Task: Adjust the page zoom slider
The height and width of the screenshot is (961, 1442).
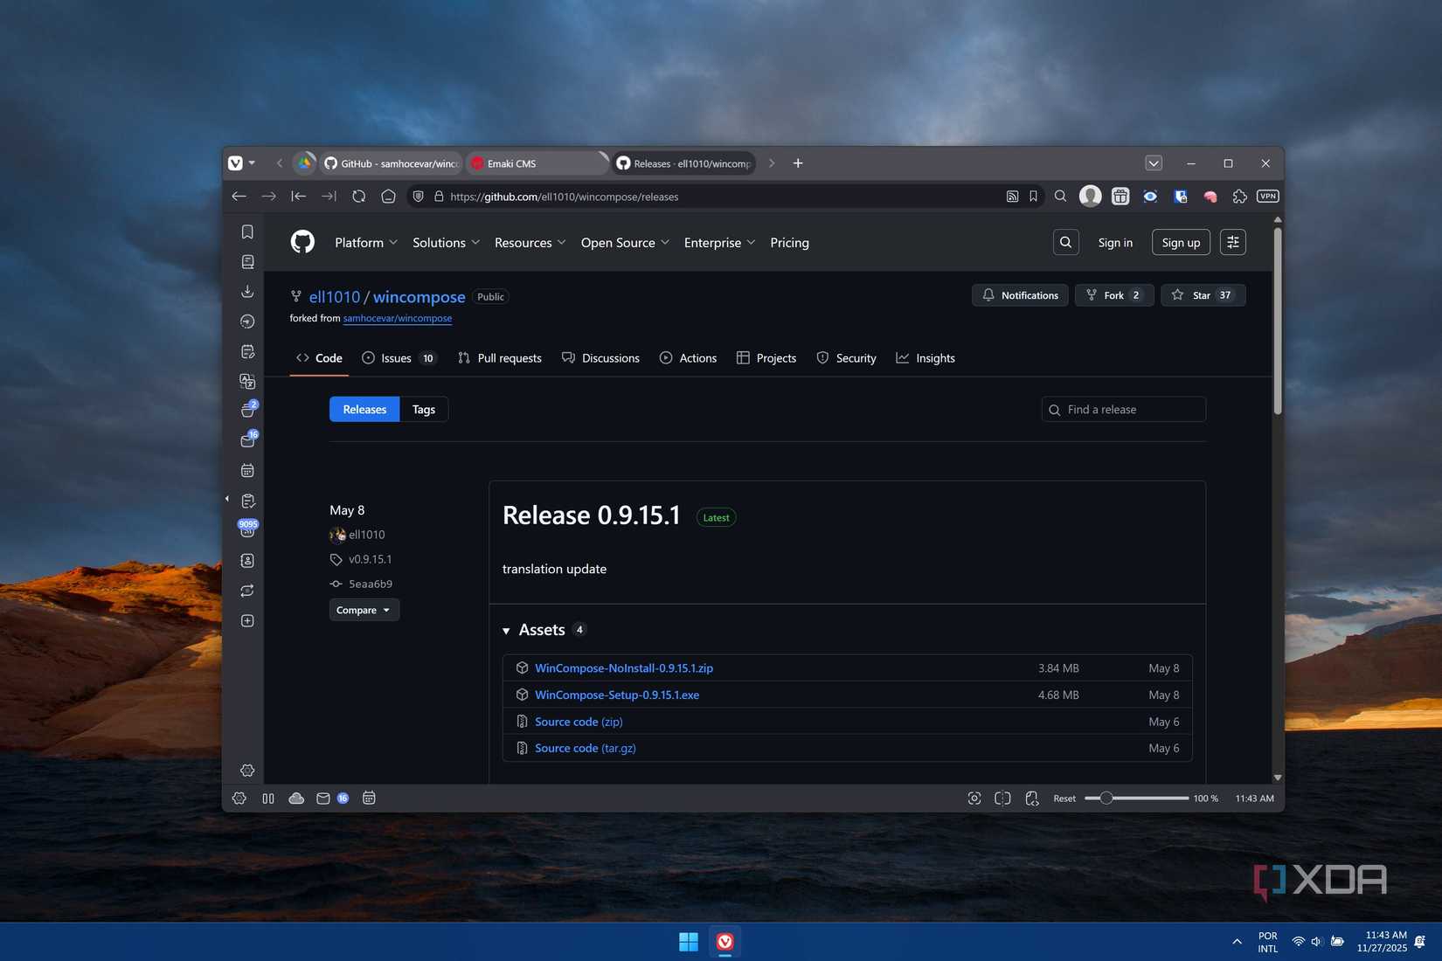Action: (x=1106, y=799)
